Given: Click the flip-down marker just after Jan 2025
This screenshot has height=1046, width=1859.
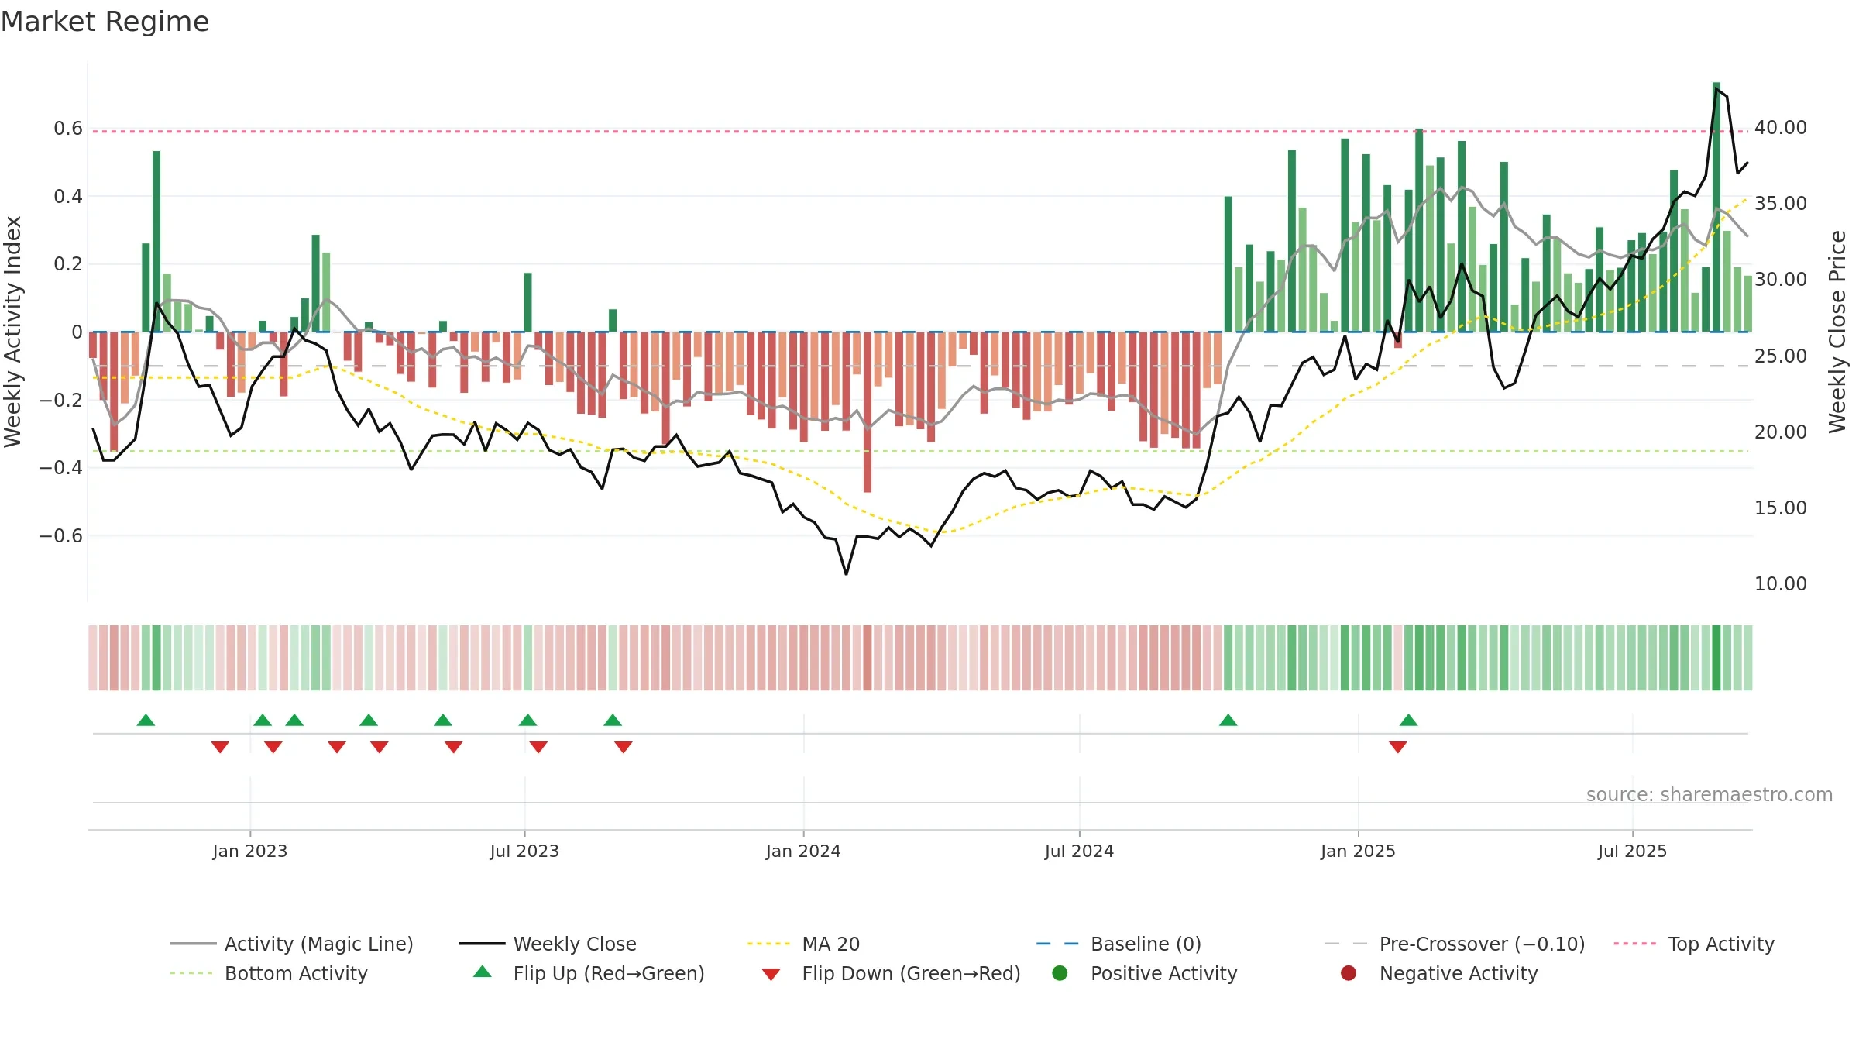Looking at the screenshot, I should pos(1398,747).
